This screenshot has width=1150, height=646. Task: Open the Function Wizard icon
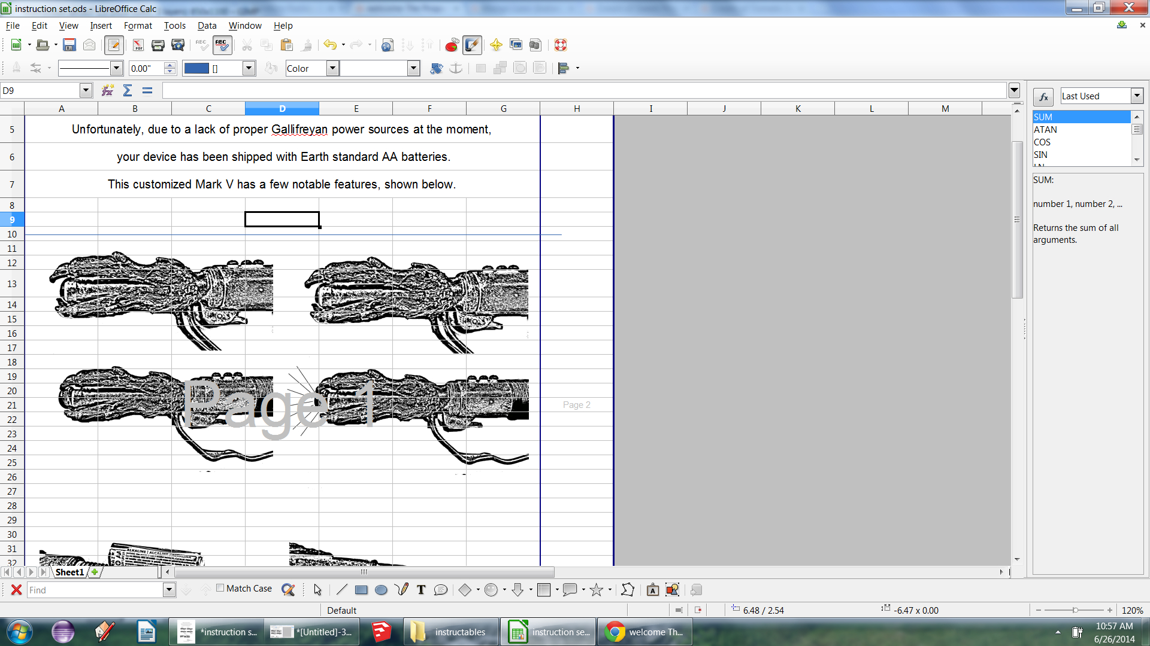tap(108, 90)
